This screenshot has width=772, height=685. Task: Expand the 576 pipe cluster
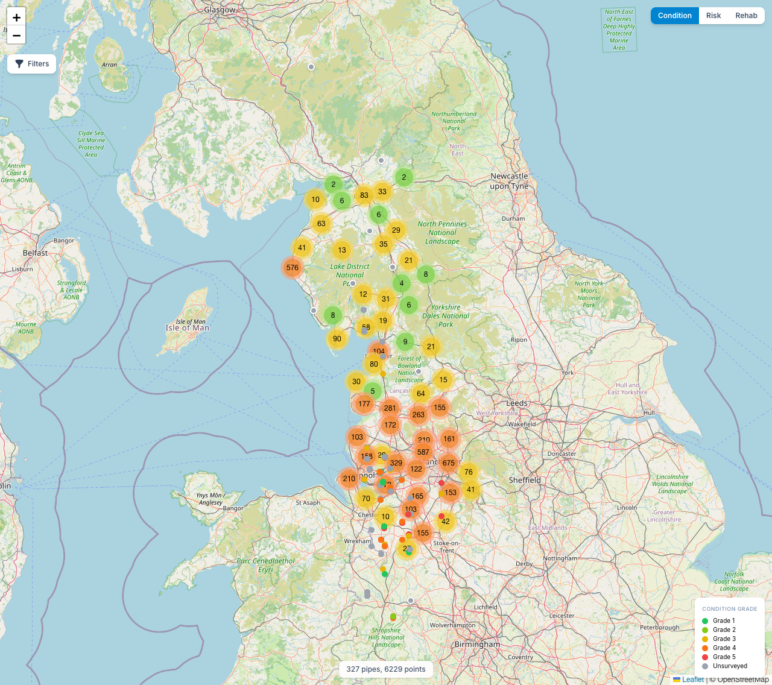tap(293, 268)
